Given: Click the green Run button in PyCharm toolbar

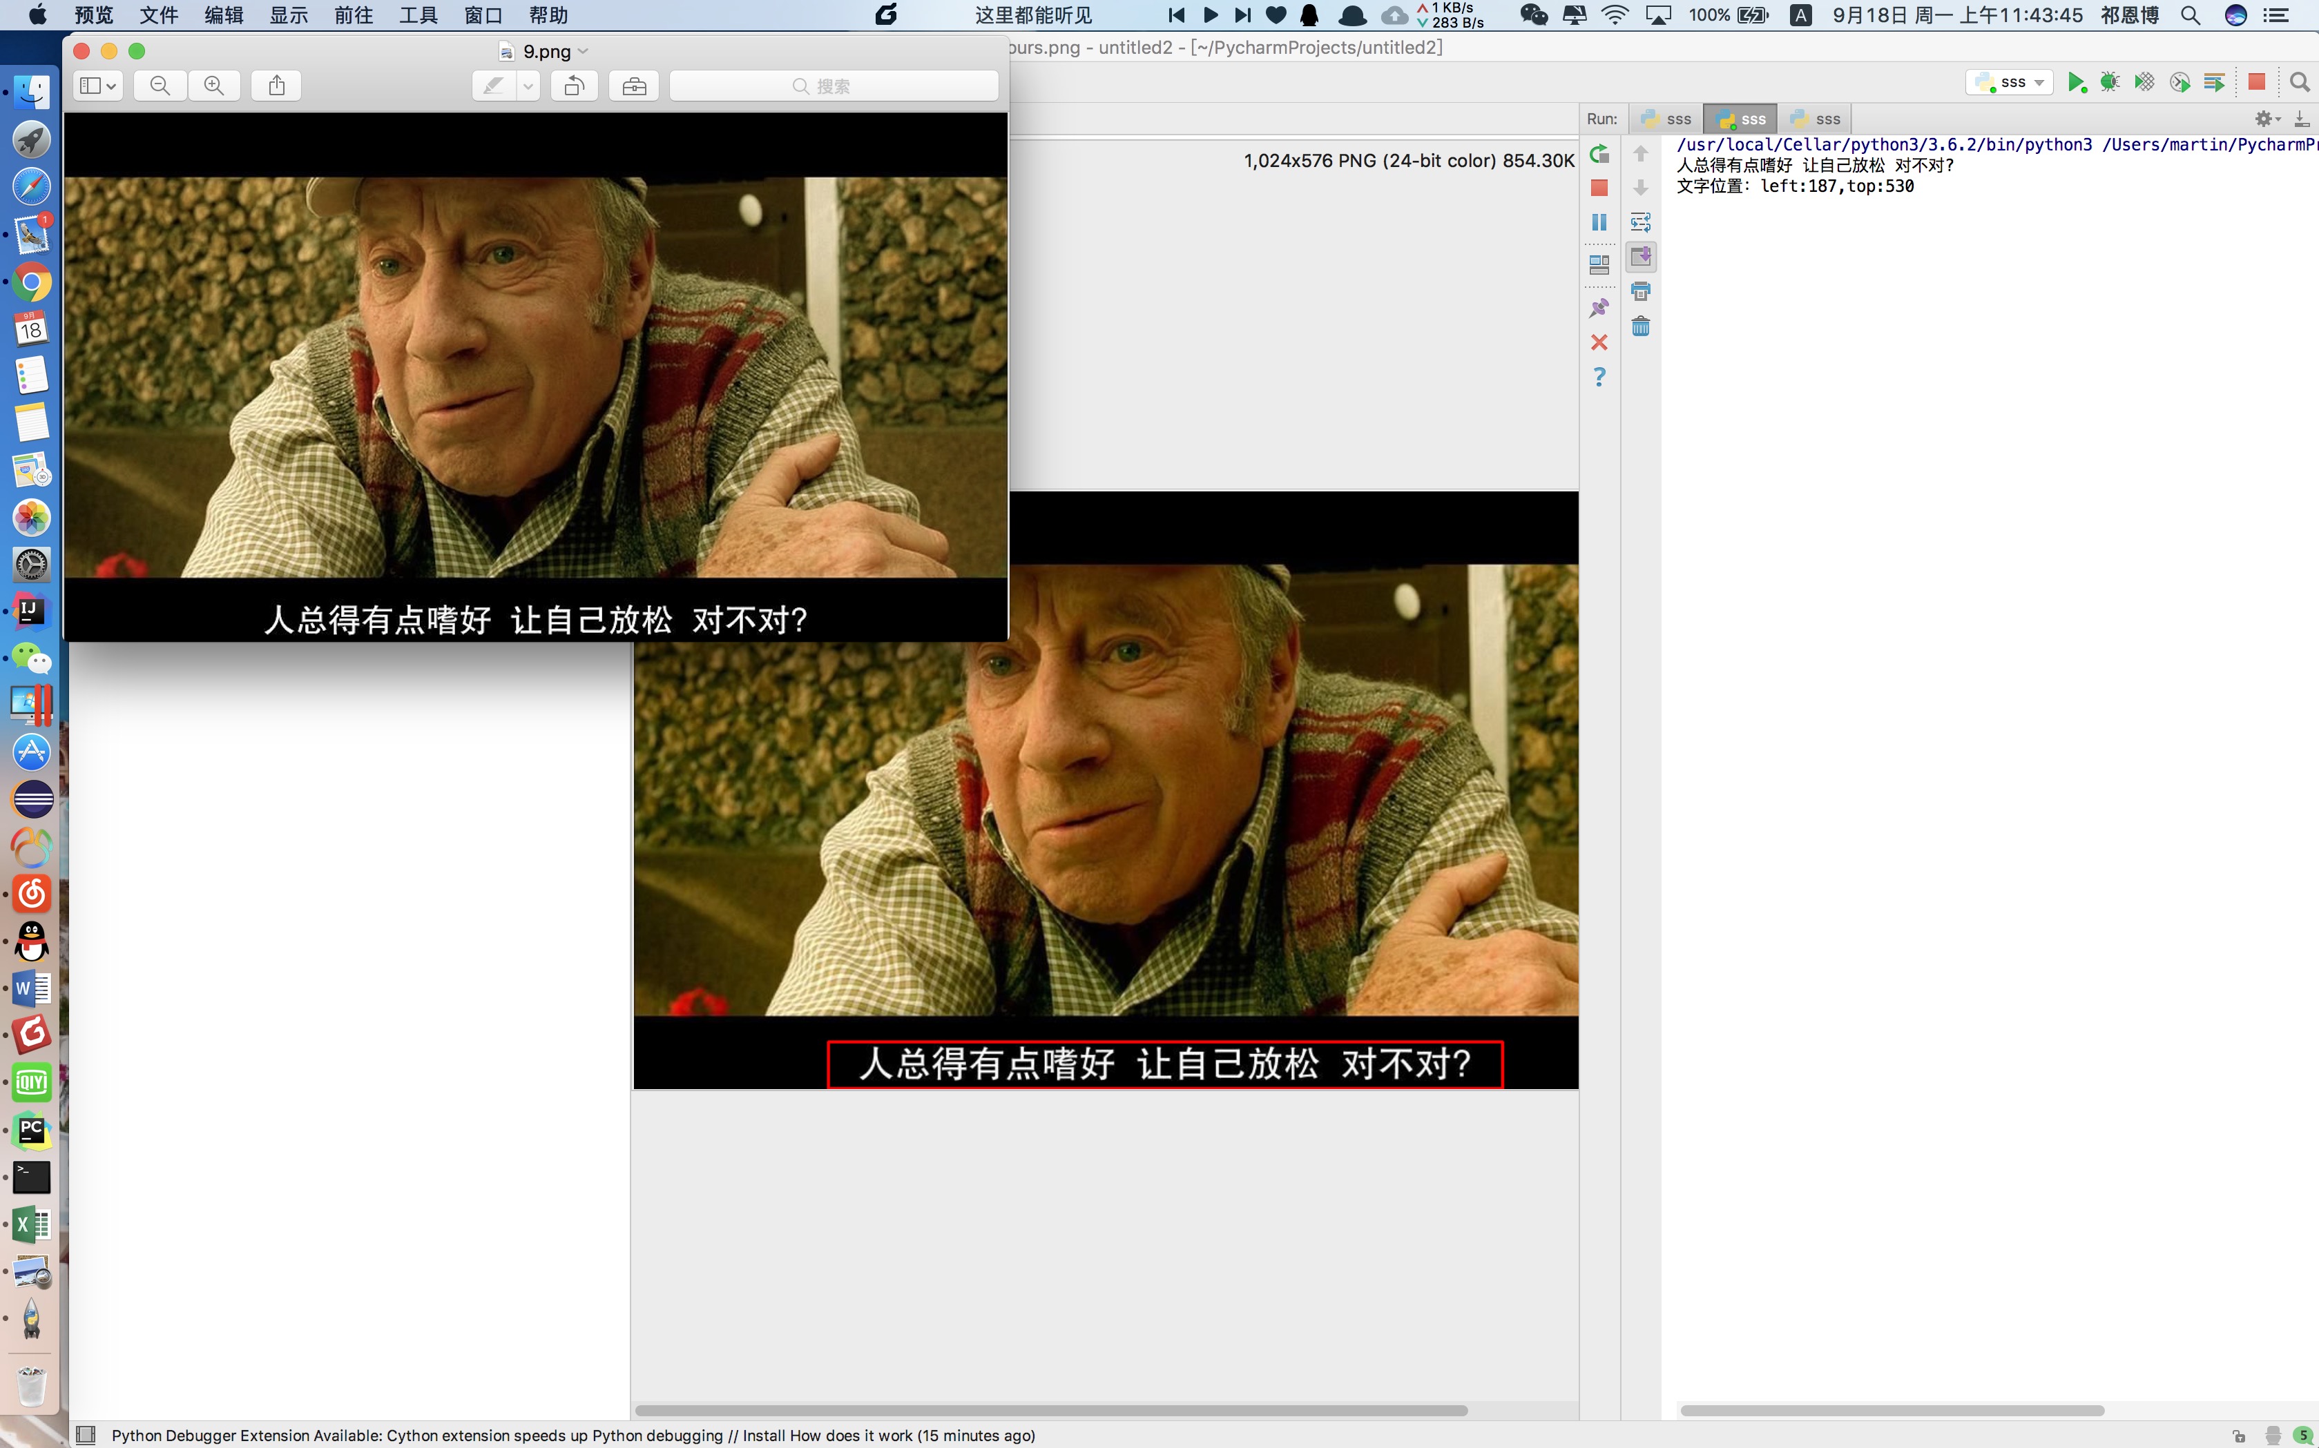Looking at the screenshot, I should [2075, 84].
